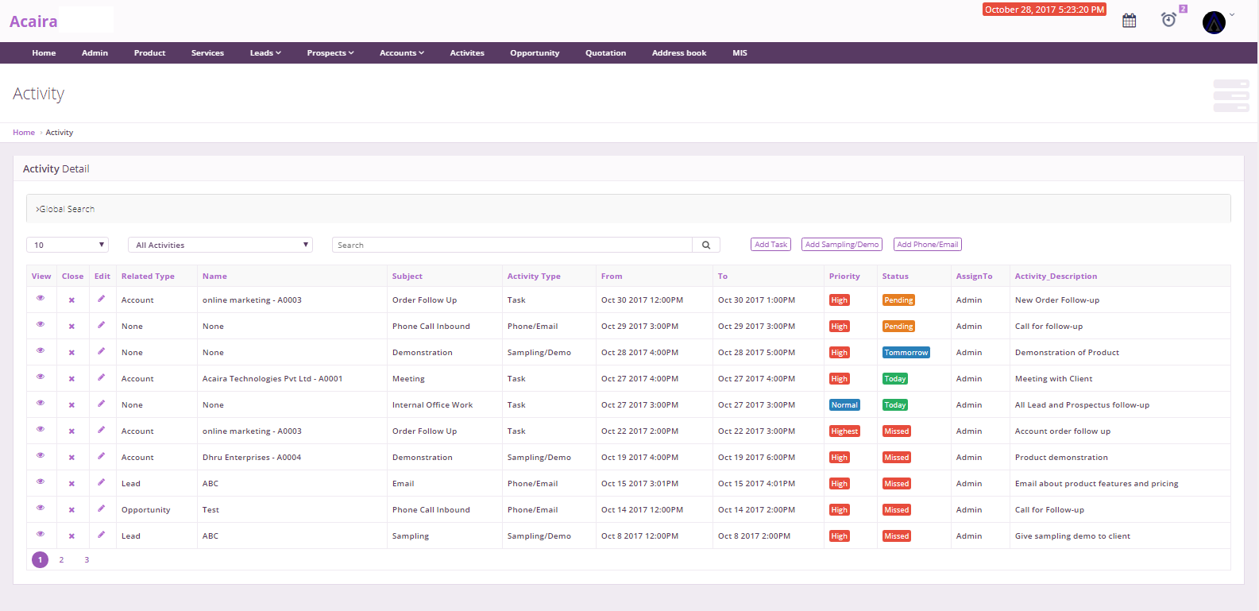The image size is (1259, 611).
Task: Click the alarm clock reminders icon
Action: click(x=1168, y=20)
